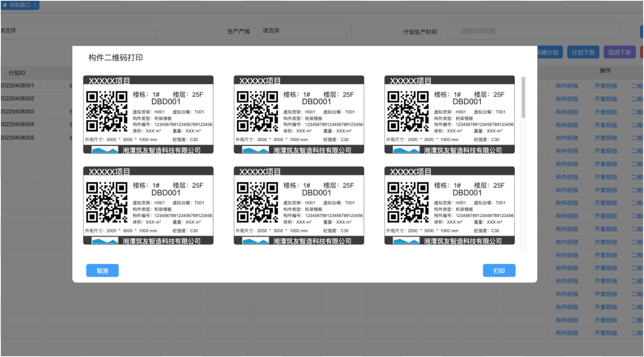Click the vertical scrollbar in the 构件二维码打印 dialog

[x=523, y=97]
